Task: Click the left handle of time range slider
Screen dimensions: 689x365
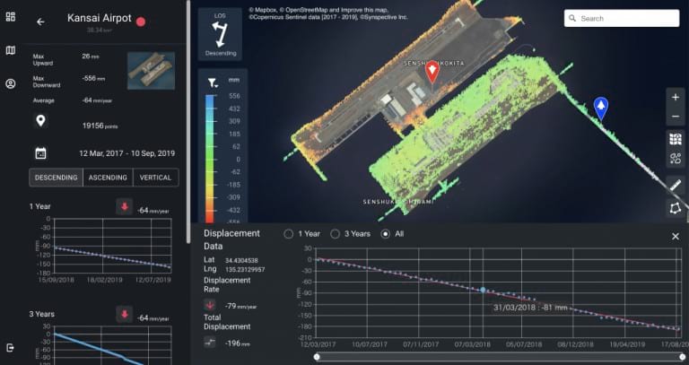Action: point(317,356)
